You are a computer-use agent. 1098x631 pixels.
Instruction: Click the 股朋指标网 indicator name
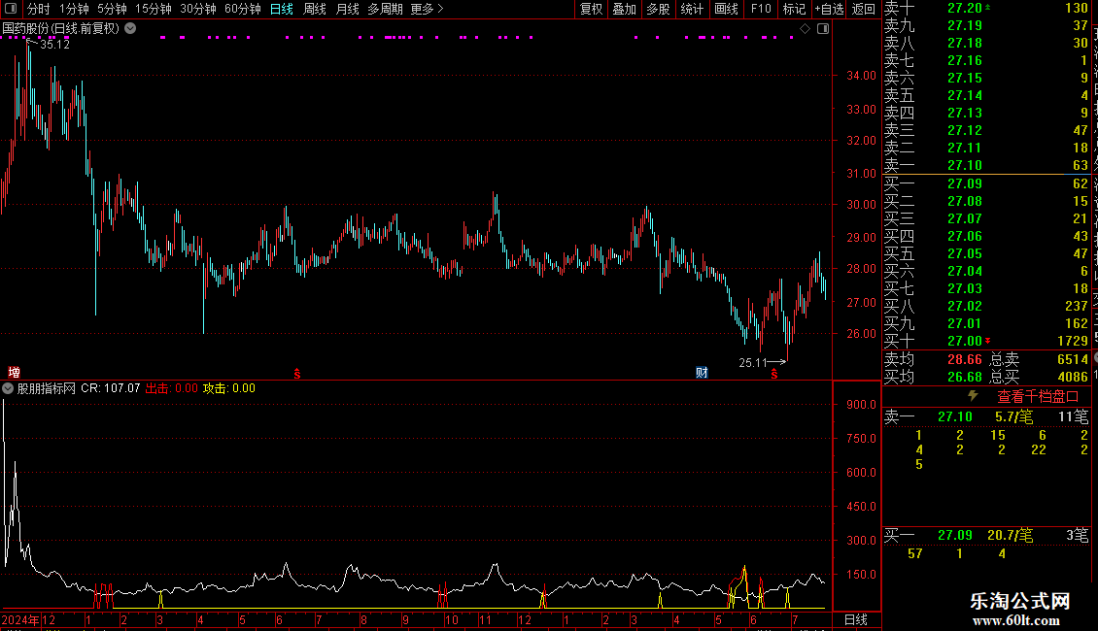pyautogui.click(x=47, y=388)
